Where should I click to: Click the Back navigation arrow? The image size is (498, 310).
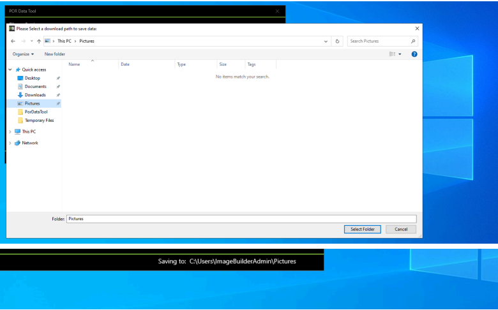tap(13, 41)
